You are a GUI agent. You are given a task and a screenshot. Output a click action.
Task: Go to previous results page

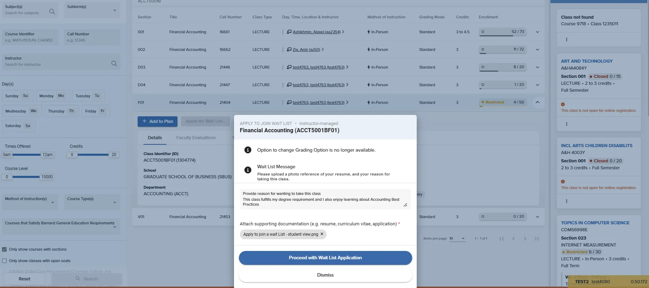coord(513,238)
